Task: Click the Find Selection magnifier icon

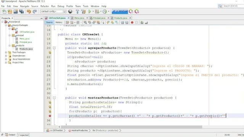Action: (85, 22)
